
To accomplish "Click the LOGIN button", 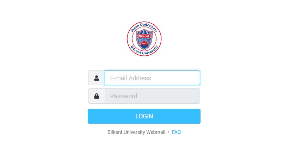I will pyautogui.click(x=144, y=116).
